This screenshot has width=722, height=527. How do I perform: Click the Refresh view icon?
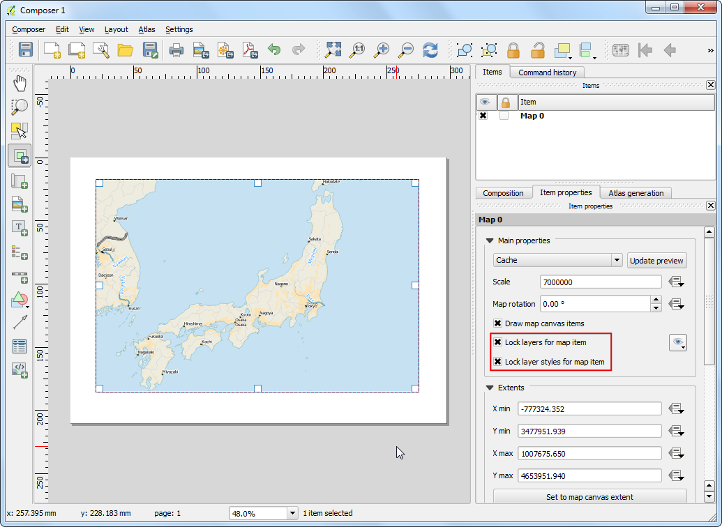(430, 49)
